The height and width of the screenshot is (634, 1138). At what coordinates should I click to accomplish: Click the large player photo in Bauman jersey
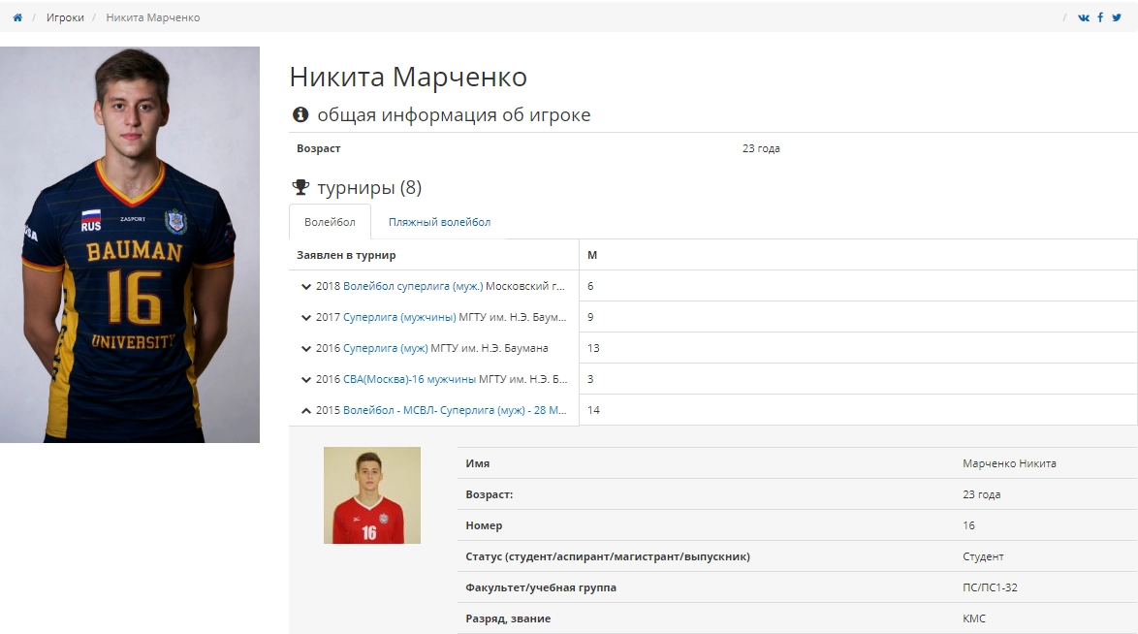pos(130,244)
